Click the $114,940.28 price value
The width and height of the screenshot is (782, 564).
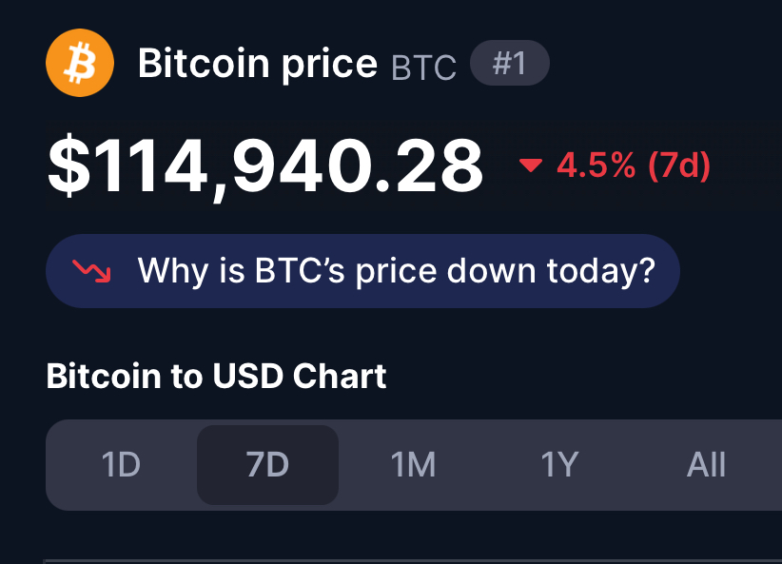click(264, 165)
